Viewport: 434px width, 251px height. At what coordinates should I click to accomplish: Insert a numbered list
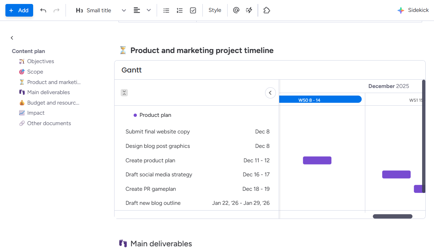[x=179, y=10]
